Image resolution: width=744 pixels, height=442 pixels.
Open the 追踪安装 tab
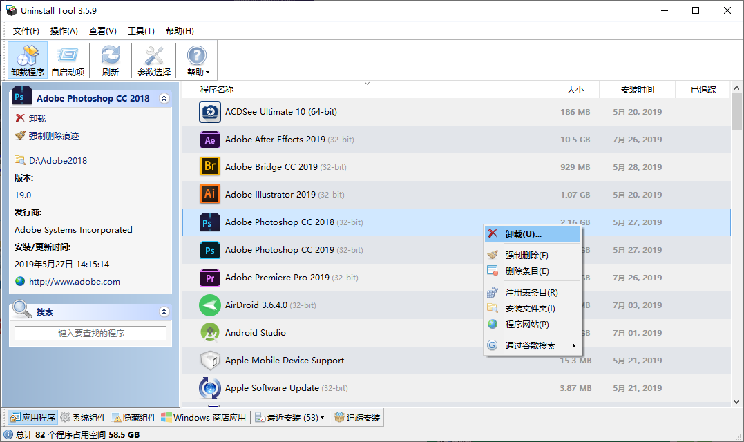[x=357, y=417]
